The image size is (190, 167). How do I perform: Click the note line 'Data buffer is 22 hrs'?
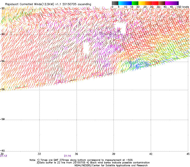[x=93, y=163]
